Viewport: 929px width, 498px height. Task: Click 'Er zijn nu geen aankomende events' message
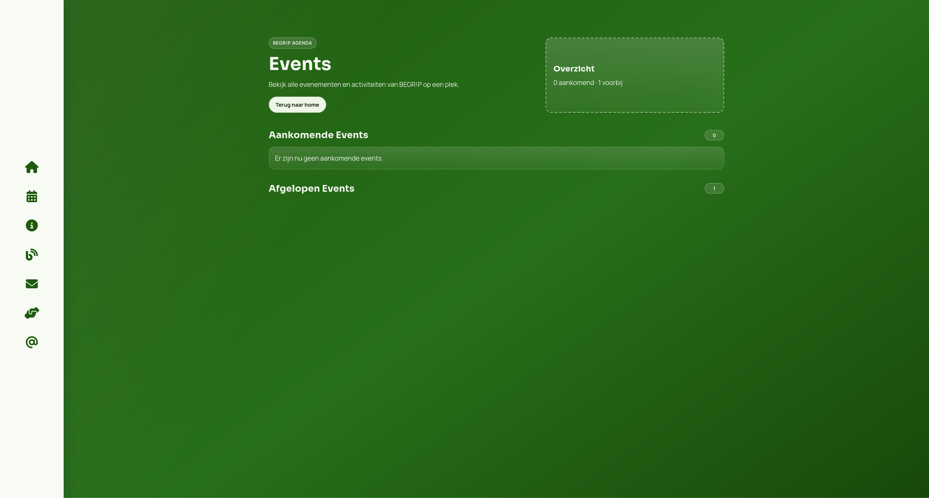pos(496,158)
